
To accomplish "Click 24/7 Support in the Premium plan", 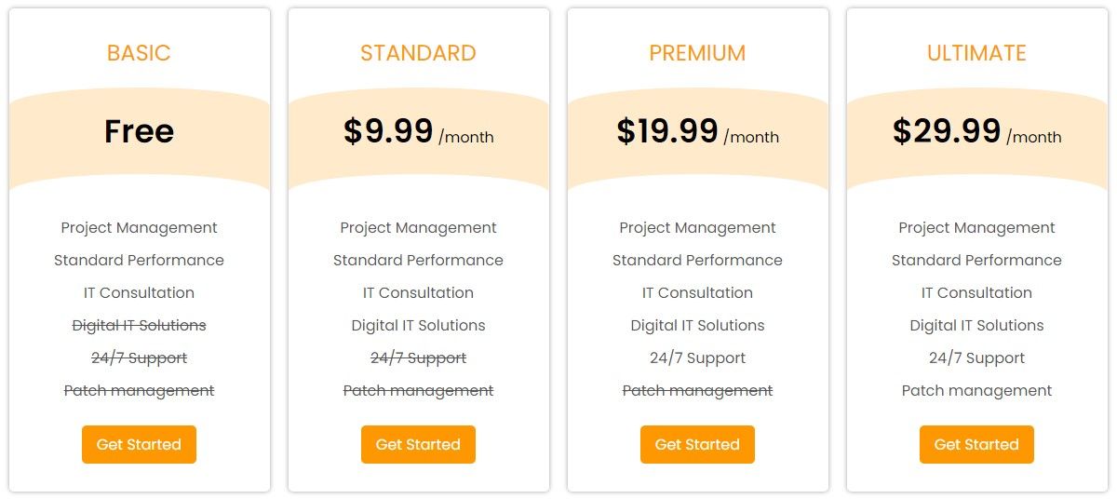I will point(697,357).
